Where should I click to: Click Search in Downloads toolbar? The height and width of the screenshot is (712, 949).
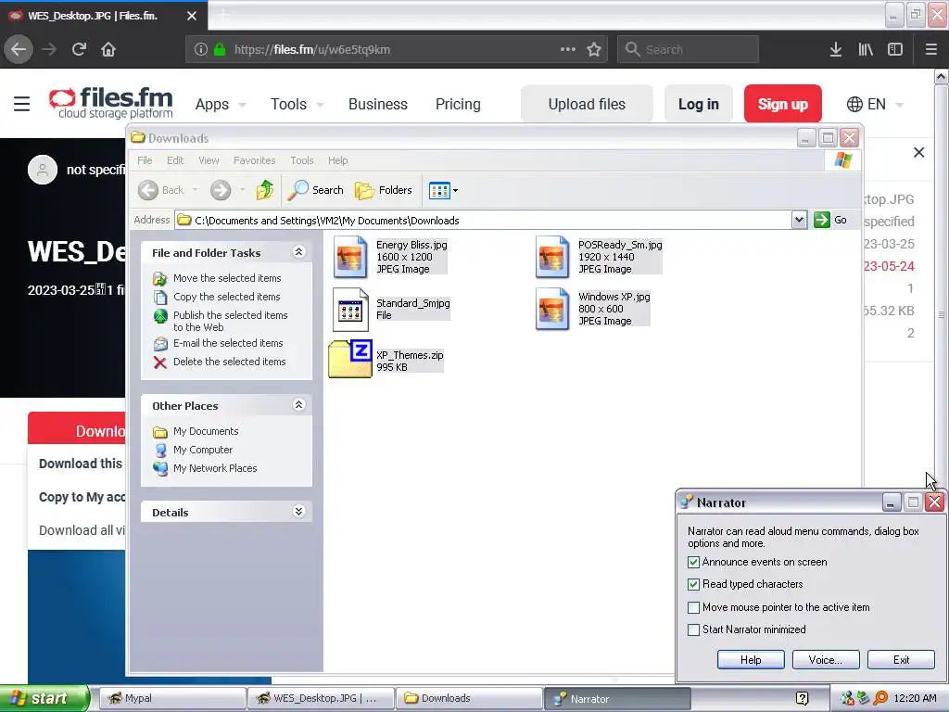[315, 190]
